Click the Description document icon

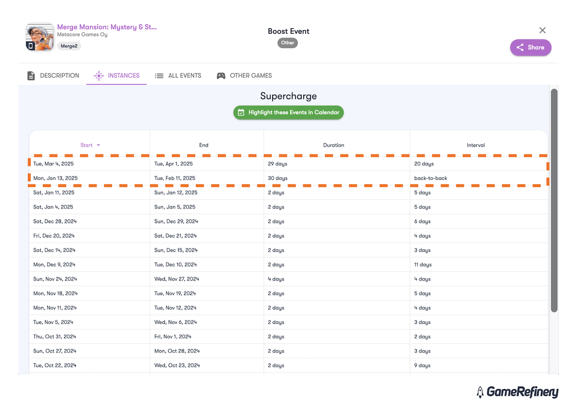(x=31, y=76)
